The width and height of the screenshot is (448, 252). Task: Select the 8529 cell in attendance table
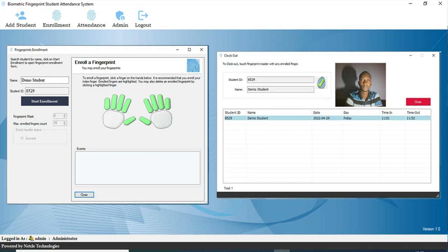coord(235,118)
